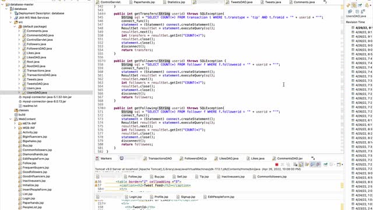Viewport: 373px width, 210px height.
Task: Toggle show console when standard out changes
Action: tap(312, 164)
